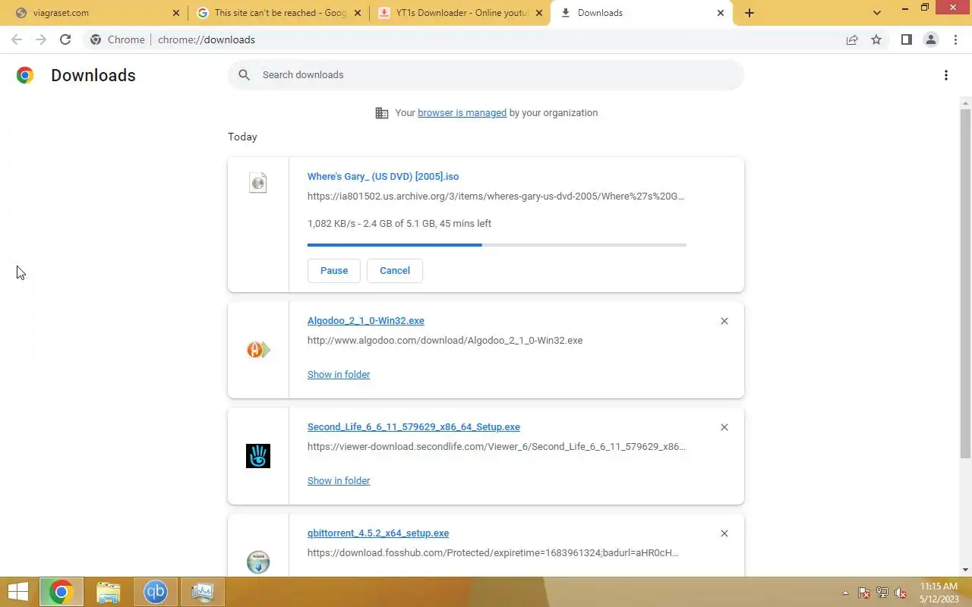Show Algodoo file in folder
The width and height of the screenshot is (972, 607).
coord(339,375)
